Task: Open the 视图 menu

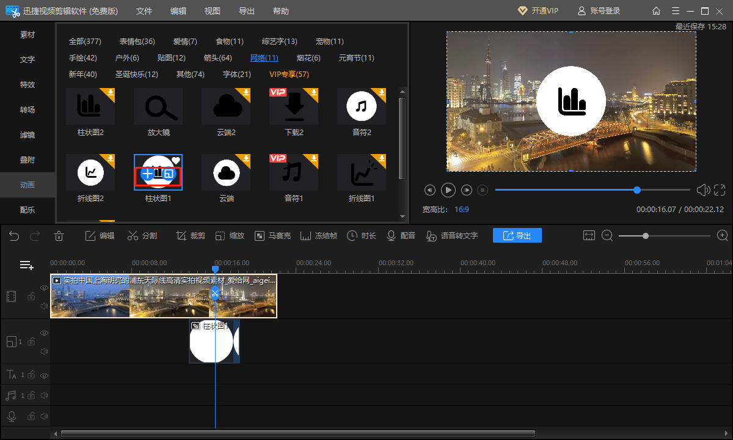Action: [213, 11]
